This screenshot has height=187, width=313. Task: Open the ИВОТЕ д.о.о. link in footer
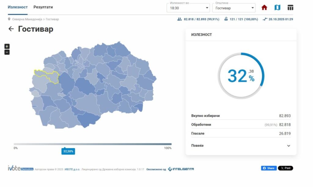click(x=72, y=169)
